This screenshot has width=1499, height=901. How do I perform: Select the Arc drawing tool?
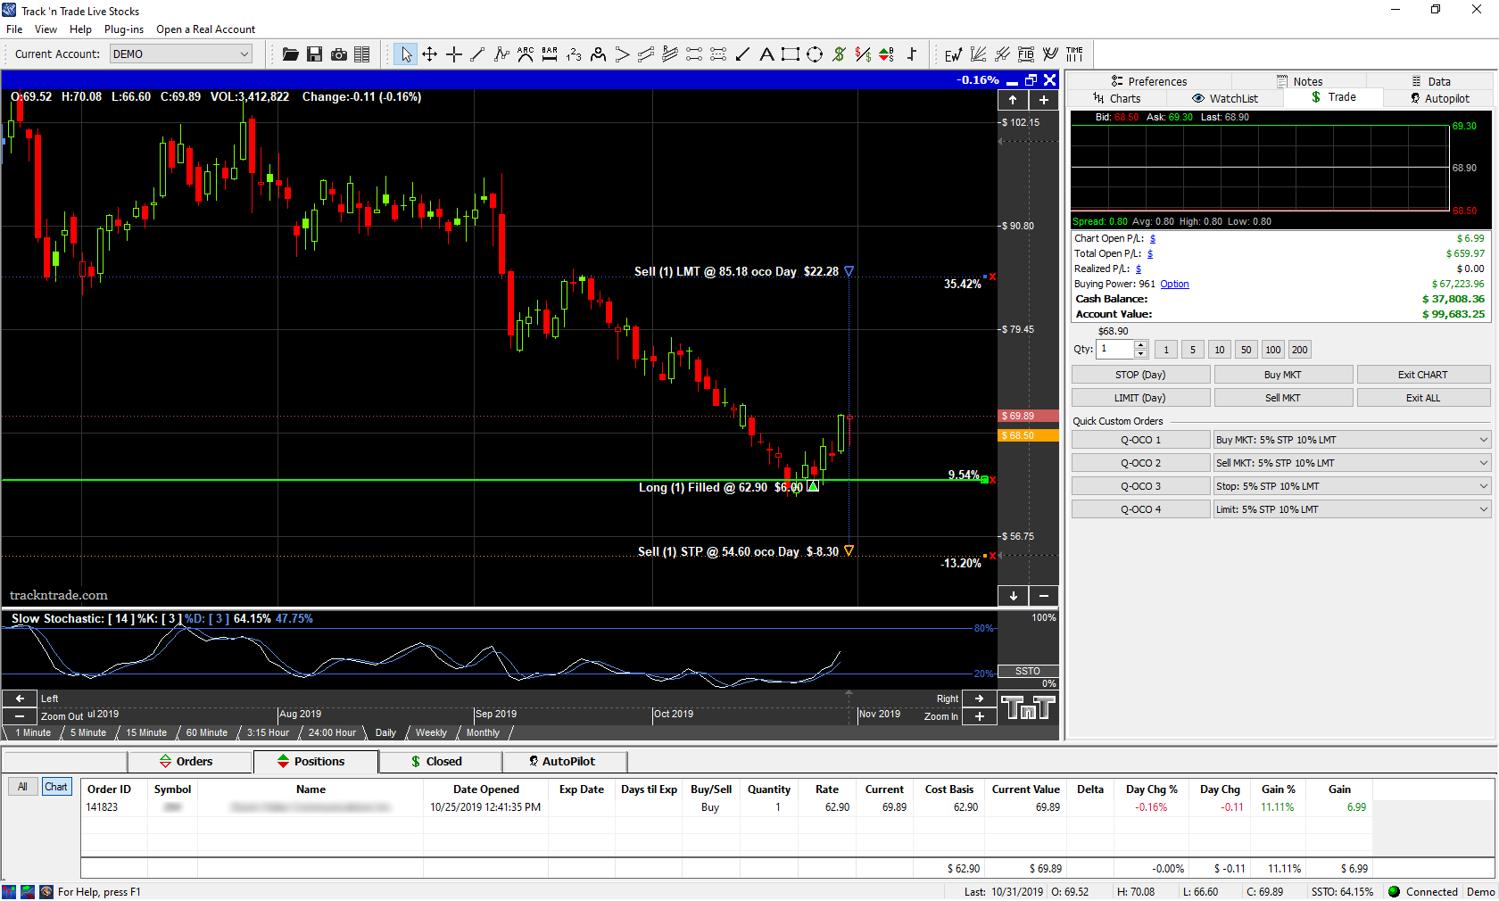point(526,54)
